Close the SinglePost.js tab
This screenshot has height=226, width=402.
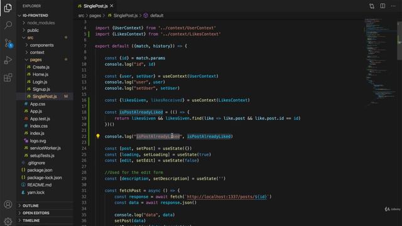click(112, 6)
